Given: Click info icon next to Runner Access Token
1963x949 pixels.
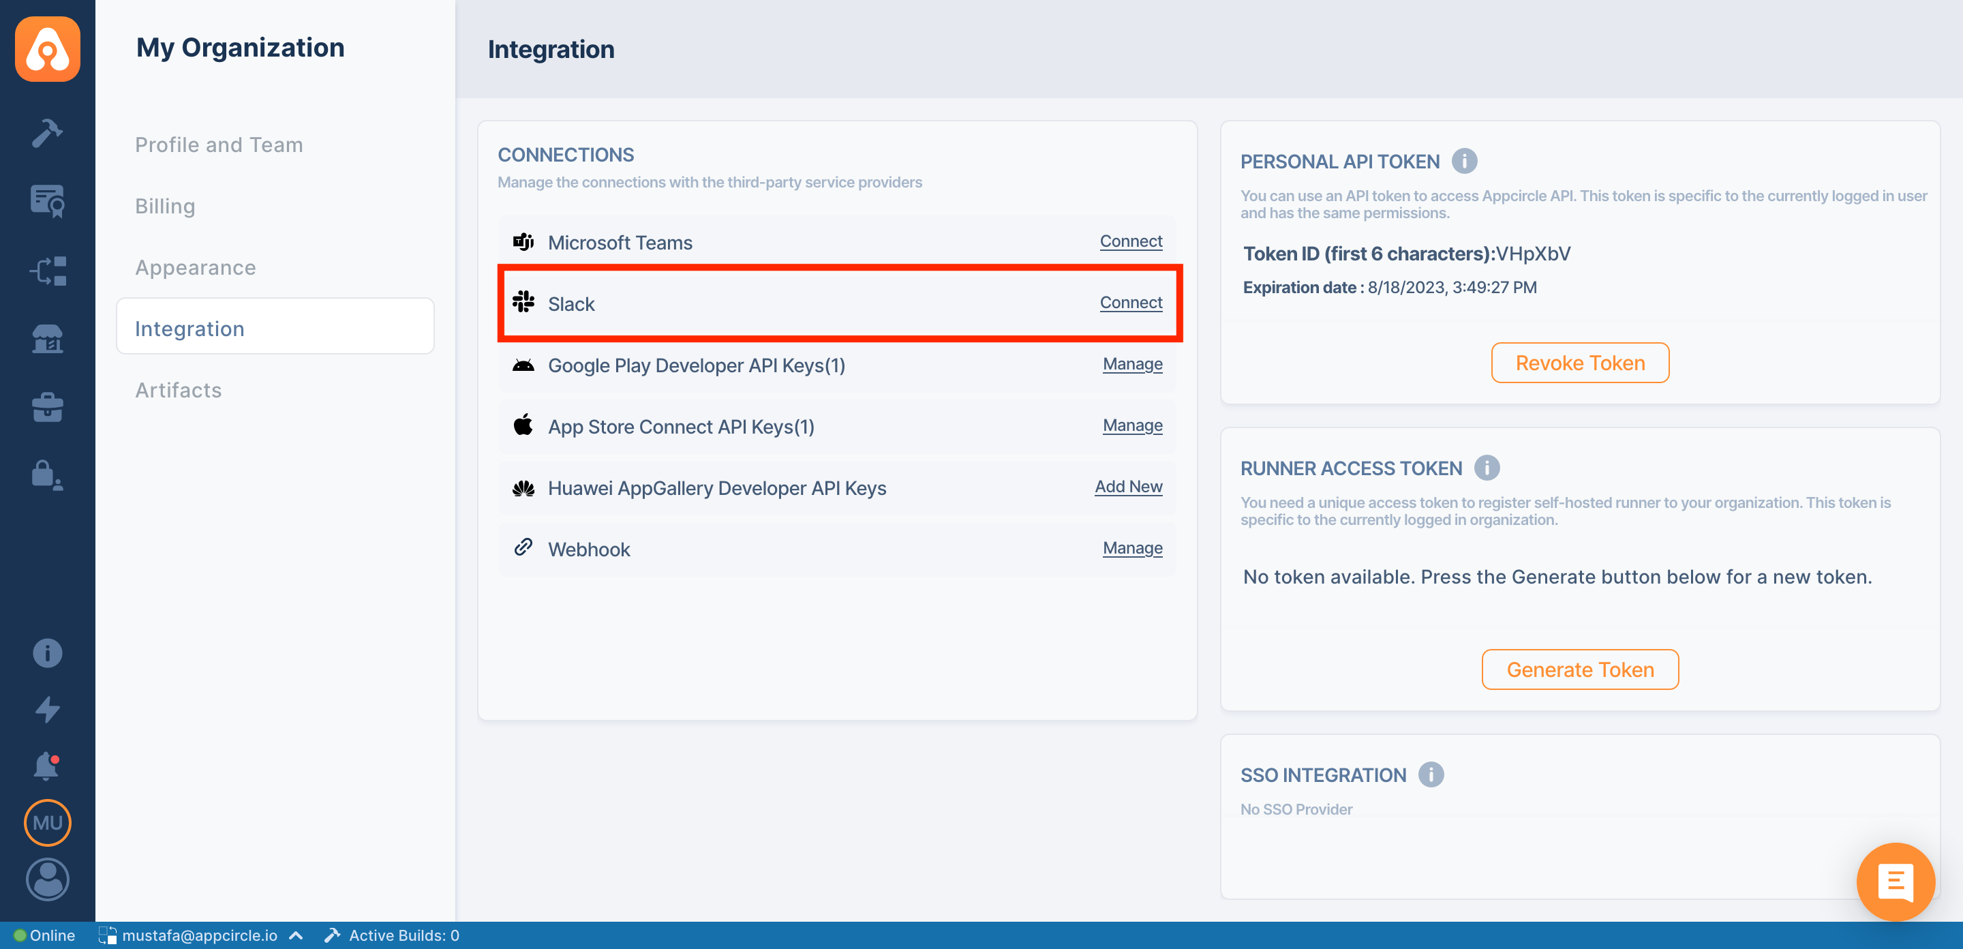Looking at the screenshot, I should (x=1487, y=468).
